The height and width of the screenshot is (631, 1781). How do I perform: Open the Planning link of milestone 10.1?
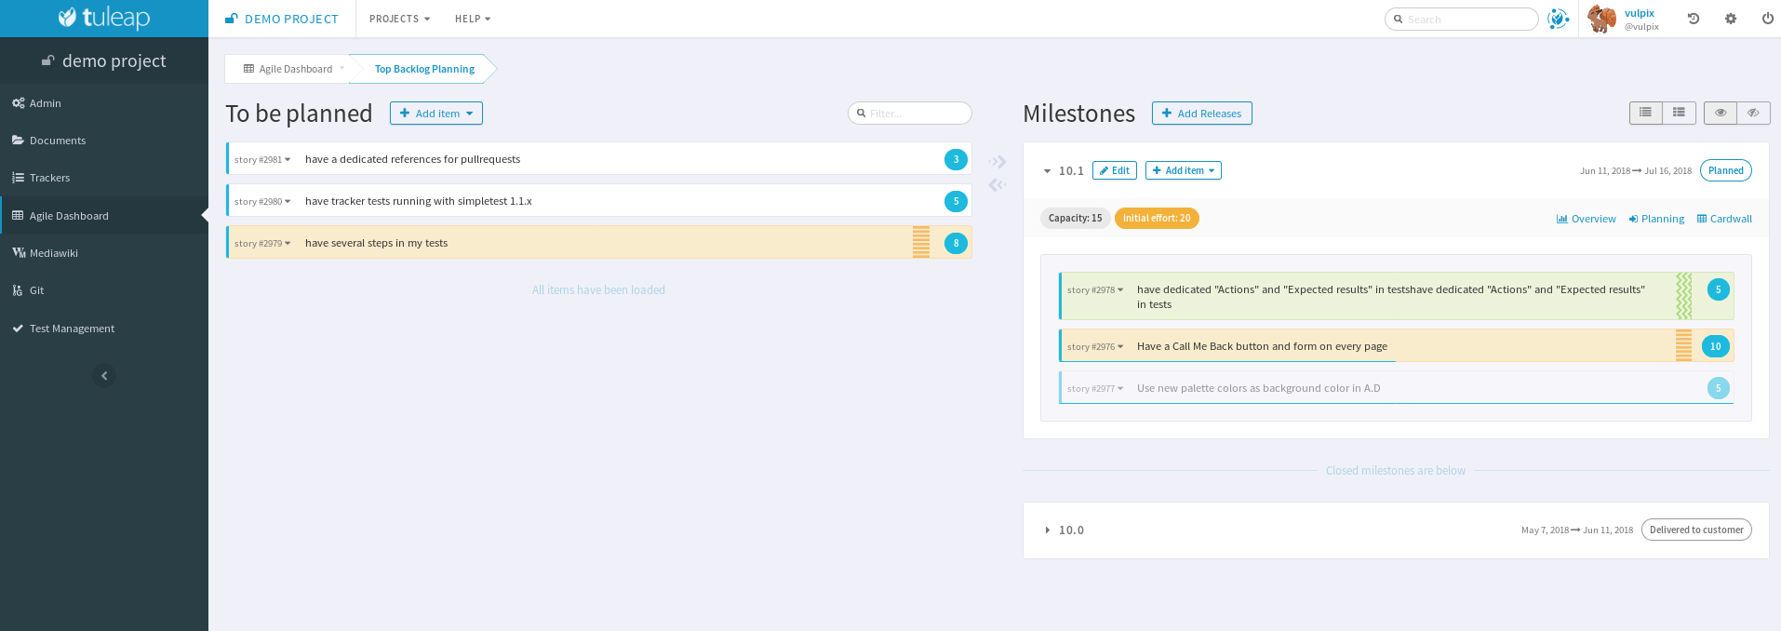click(x=1656, y=219)
